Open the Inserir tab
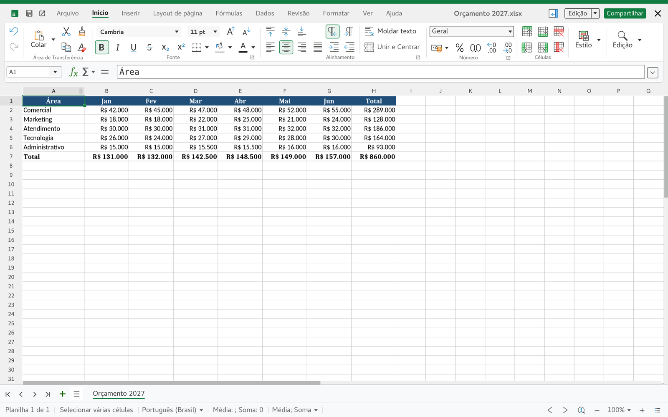 tap(131, 13)
